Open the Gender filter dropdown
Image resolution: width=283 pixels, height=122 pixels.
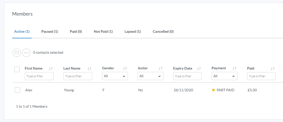tap(115, 76)
